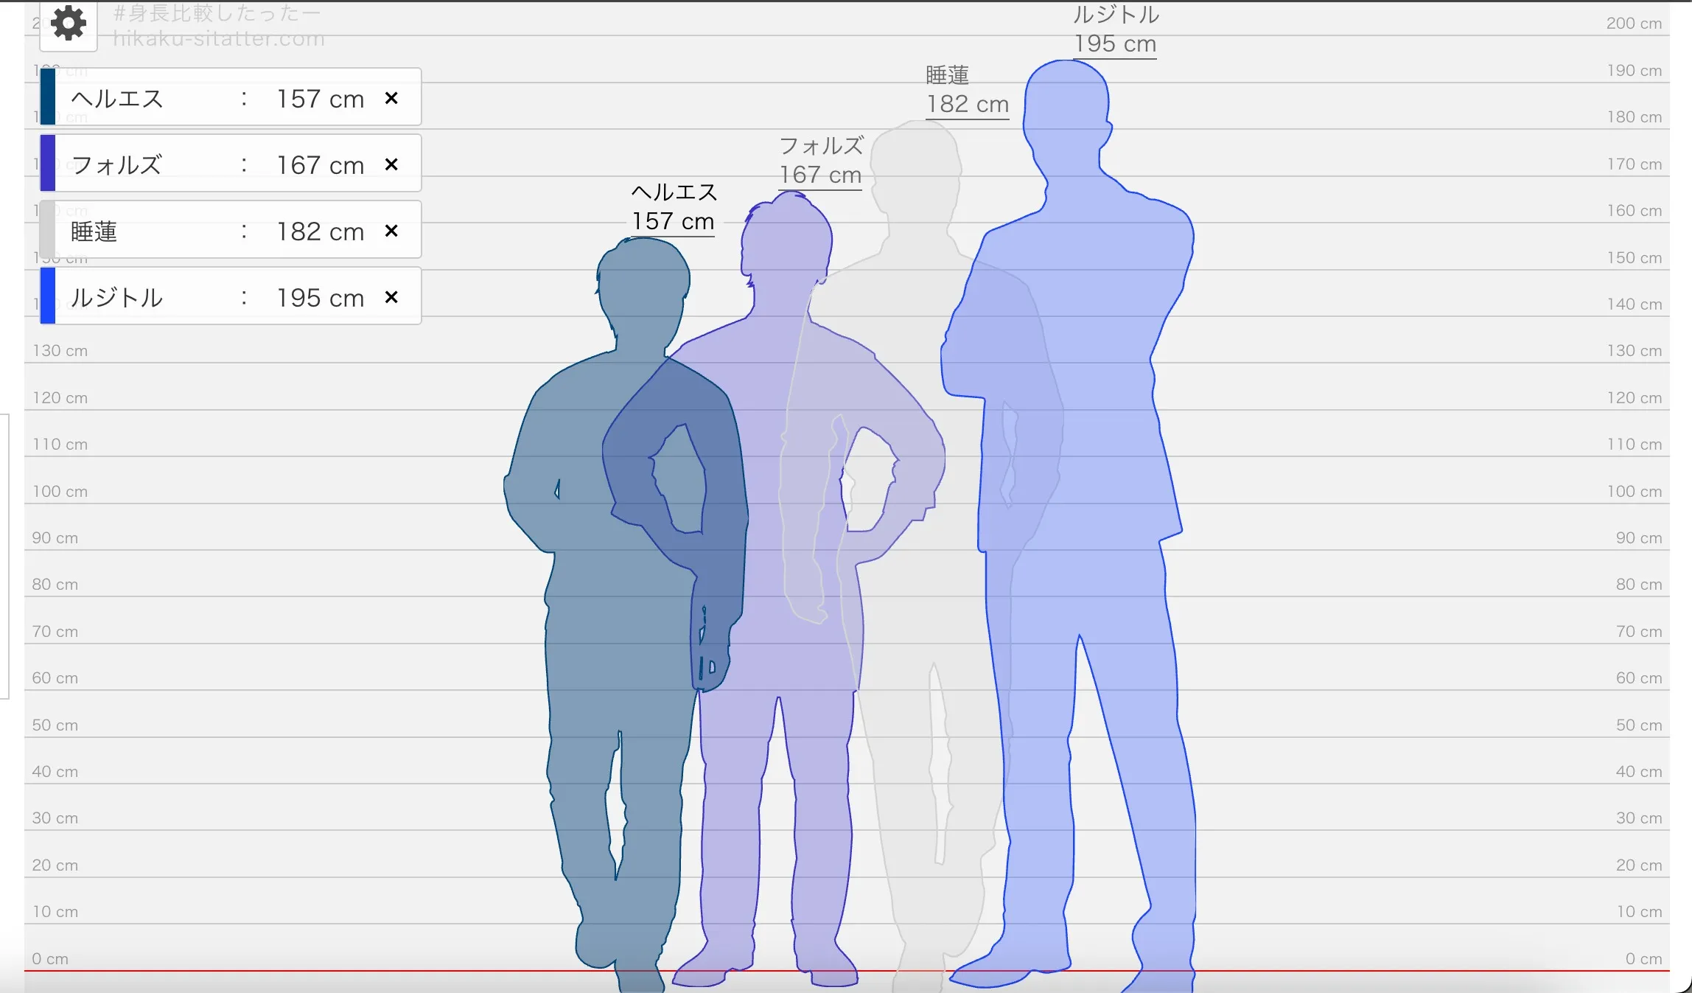This screenshot has height=993, width=1692.
Task: Click フォルズ purple color swatch
Action: 48,163
